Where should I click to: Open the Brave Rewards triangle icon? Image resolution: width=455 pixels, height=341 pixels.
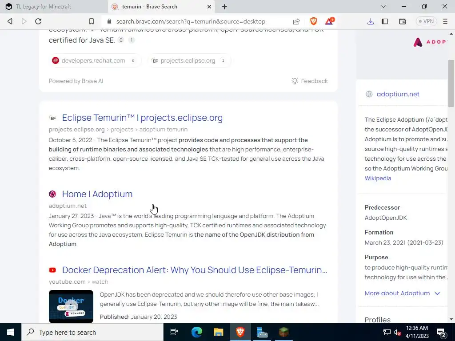pos(329,21)
